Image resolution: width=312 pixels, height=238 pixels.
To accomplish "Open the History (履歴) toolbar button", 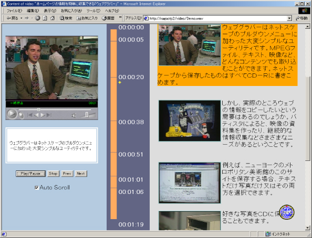I will 108,18.
